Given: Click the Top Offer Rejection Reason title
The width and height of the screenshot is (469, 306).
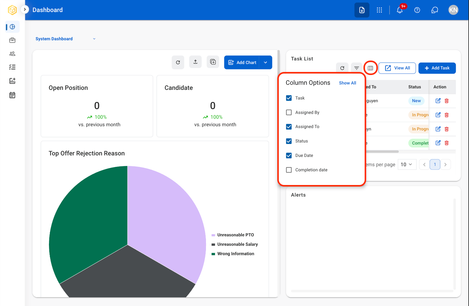Looking at the screenshot, I should 87,153.
